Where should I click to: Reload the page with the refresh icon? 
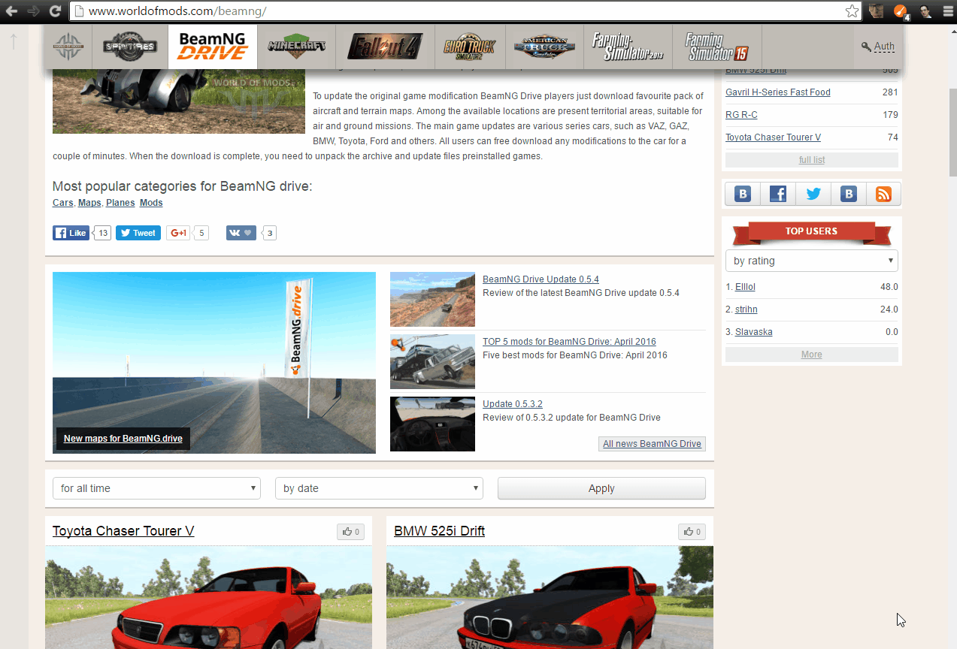55,11
